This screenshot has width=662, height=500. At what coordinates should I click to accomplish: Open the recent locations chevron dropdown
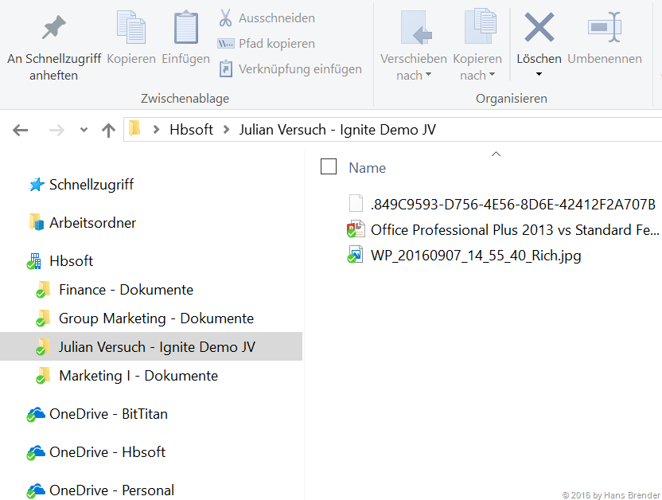84,131
